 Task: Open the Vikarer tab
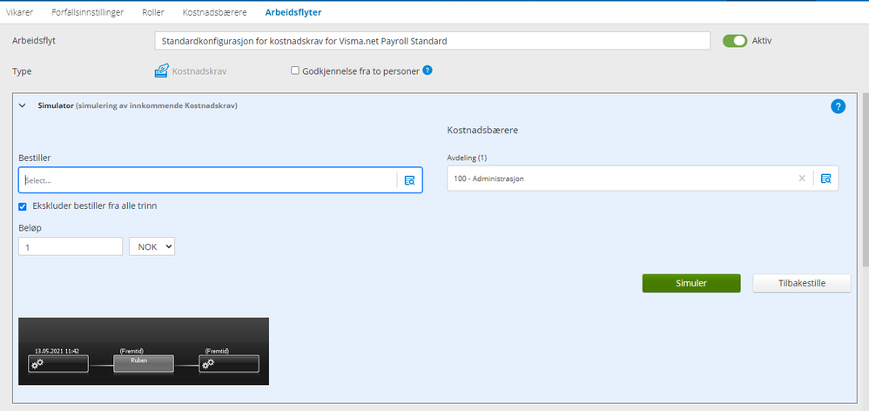click(x=20, y=11)
